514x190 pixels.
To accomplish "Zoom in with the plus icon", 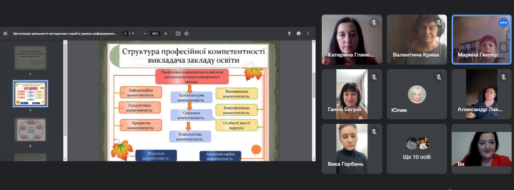I will 166,34.
